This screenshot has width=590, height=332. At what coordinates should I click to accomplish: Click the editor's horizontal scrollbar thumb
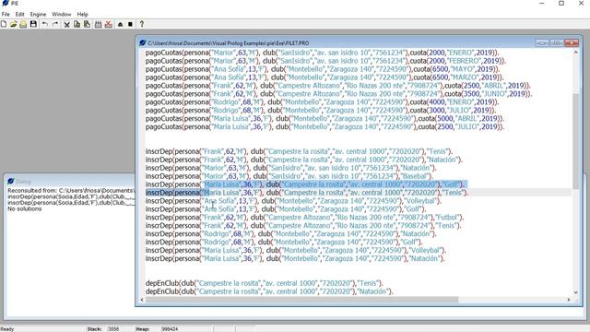(301, 300)
